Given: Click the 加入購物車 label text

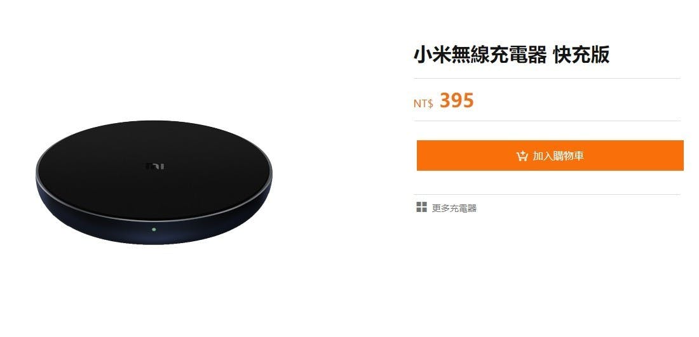Looking at the screenshot, I should tap(558, 156).
